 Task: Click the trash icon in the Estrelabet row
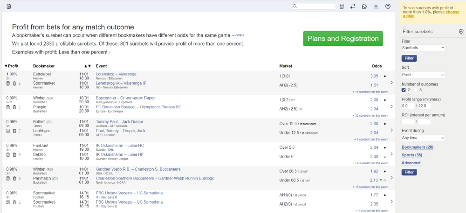pyautogui.click(x=14, y=84)
